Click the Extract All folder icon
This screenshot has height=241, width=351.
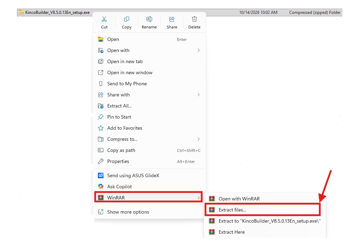[101, 106]
